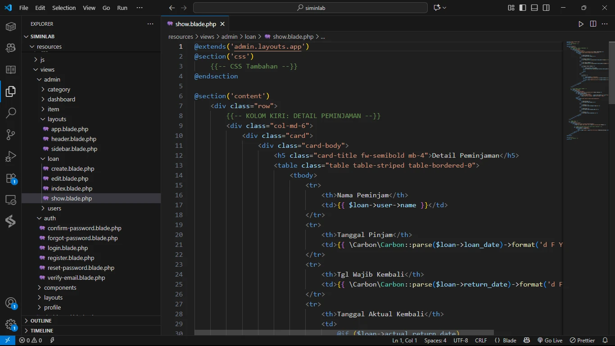
Task: Click the Run play icon above the editor
Action: click(x=581, y=24)
